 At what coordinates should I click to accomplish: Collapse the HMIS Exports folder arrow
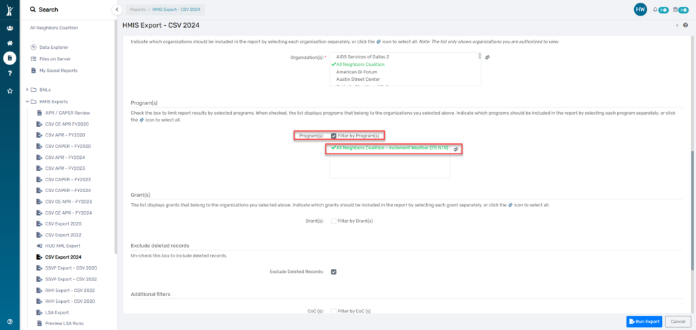27,102
